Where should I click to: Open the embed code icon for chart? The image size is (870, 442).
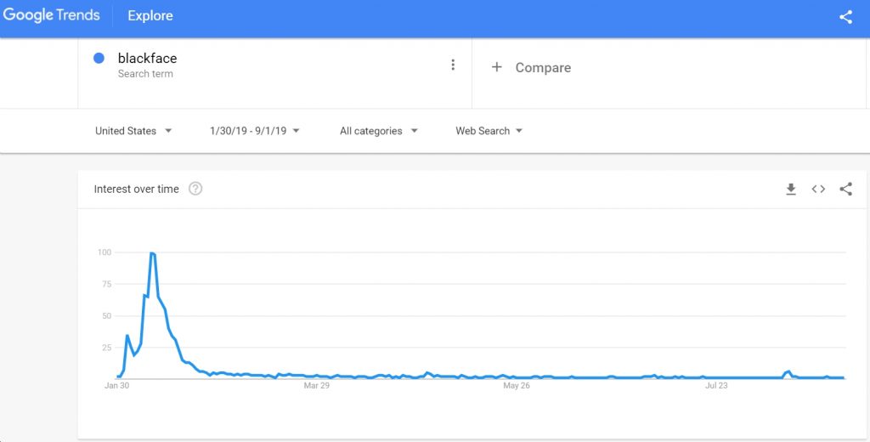point(818,189)
